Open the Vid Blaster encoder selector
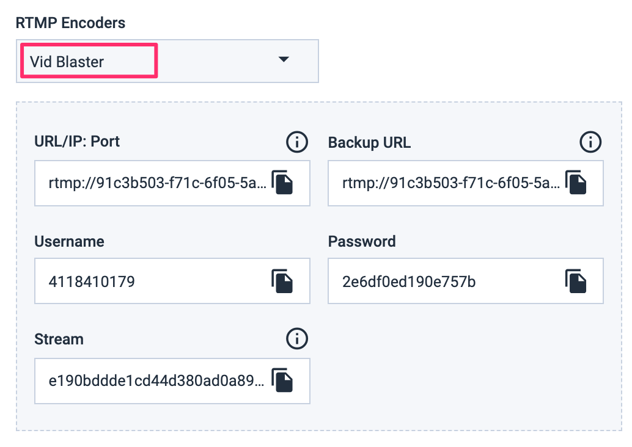Screen dimensions: 632x447 [x=168, y=60]
